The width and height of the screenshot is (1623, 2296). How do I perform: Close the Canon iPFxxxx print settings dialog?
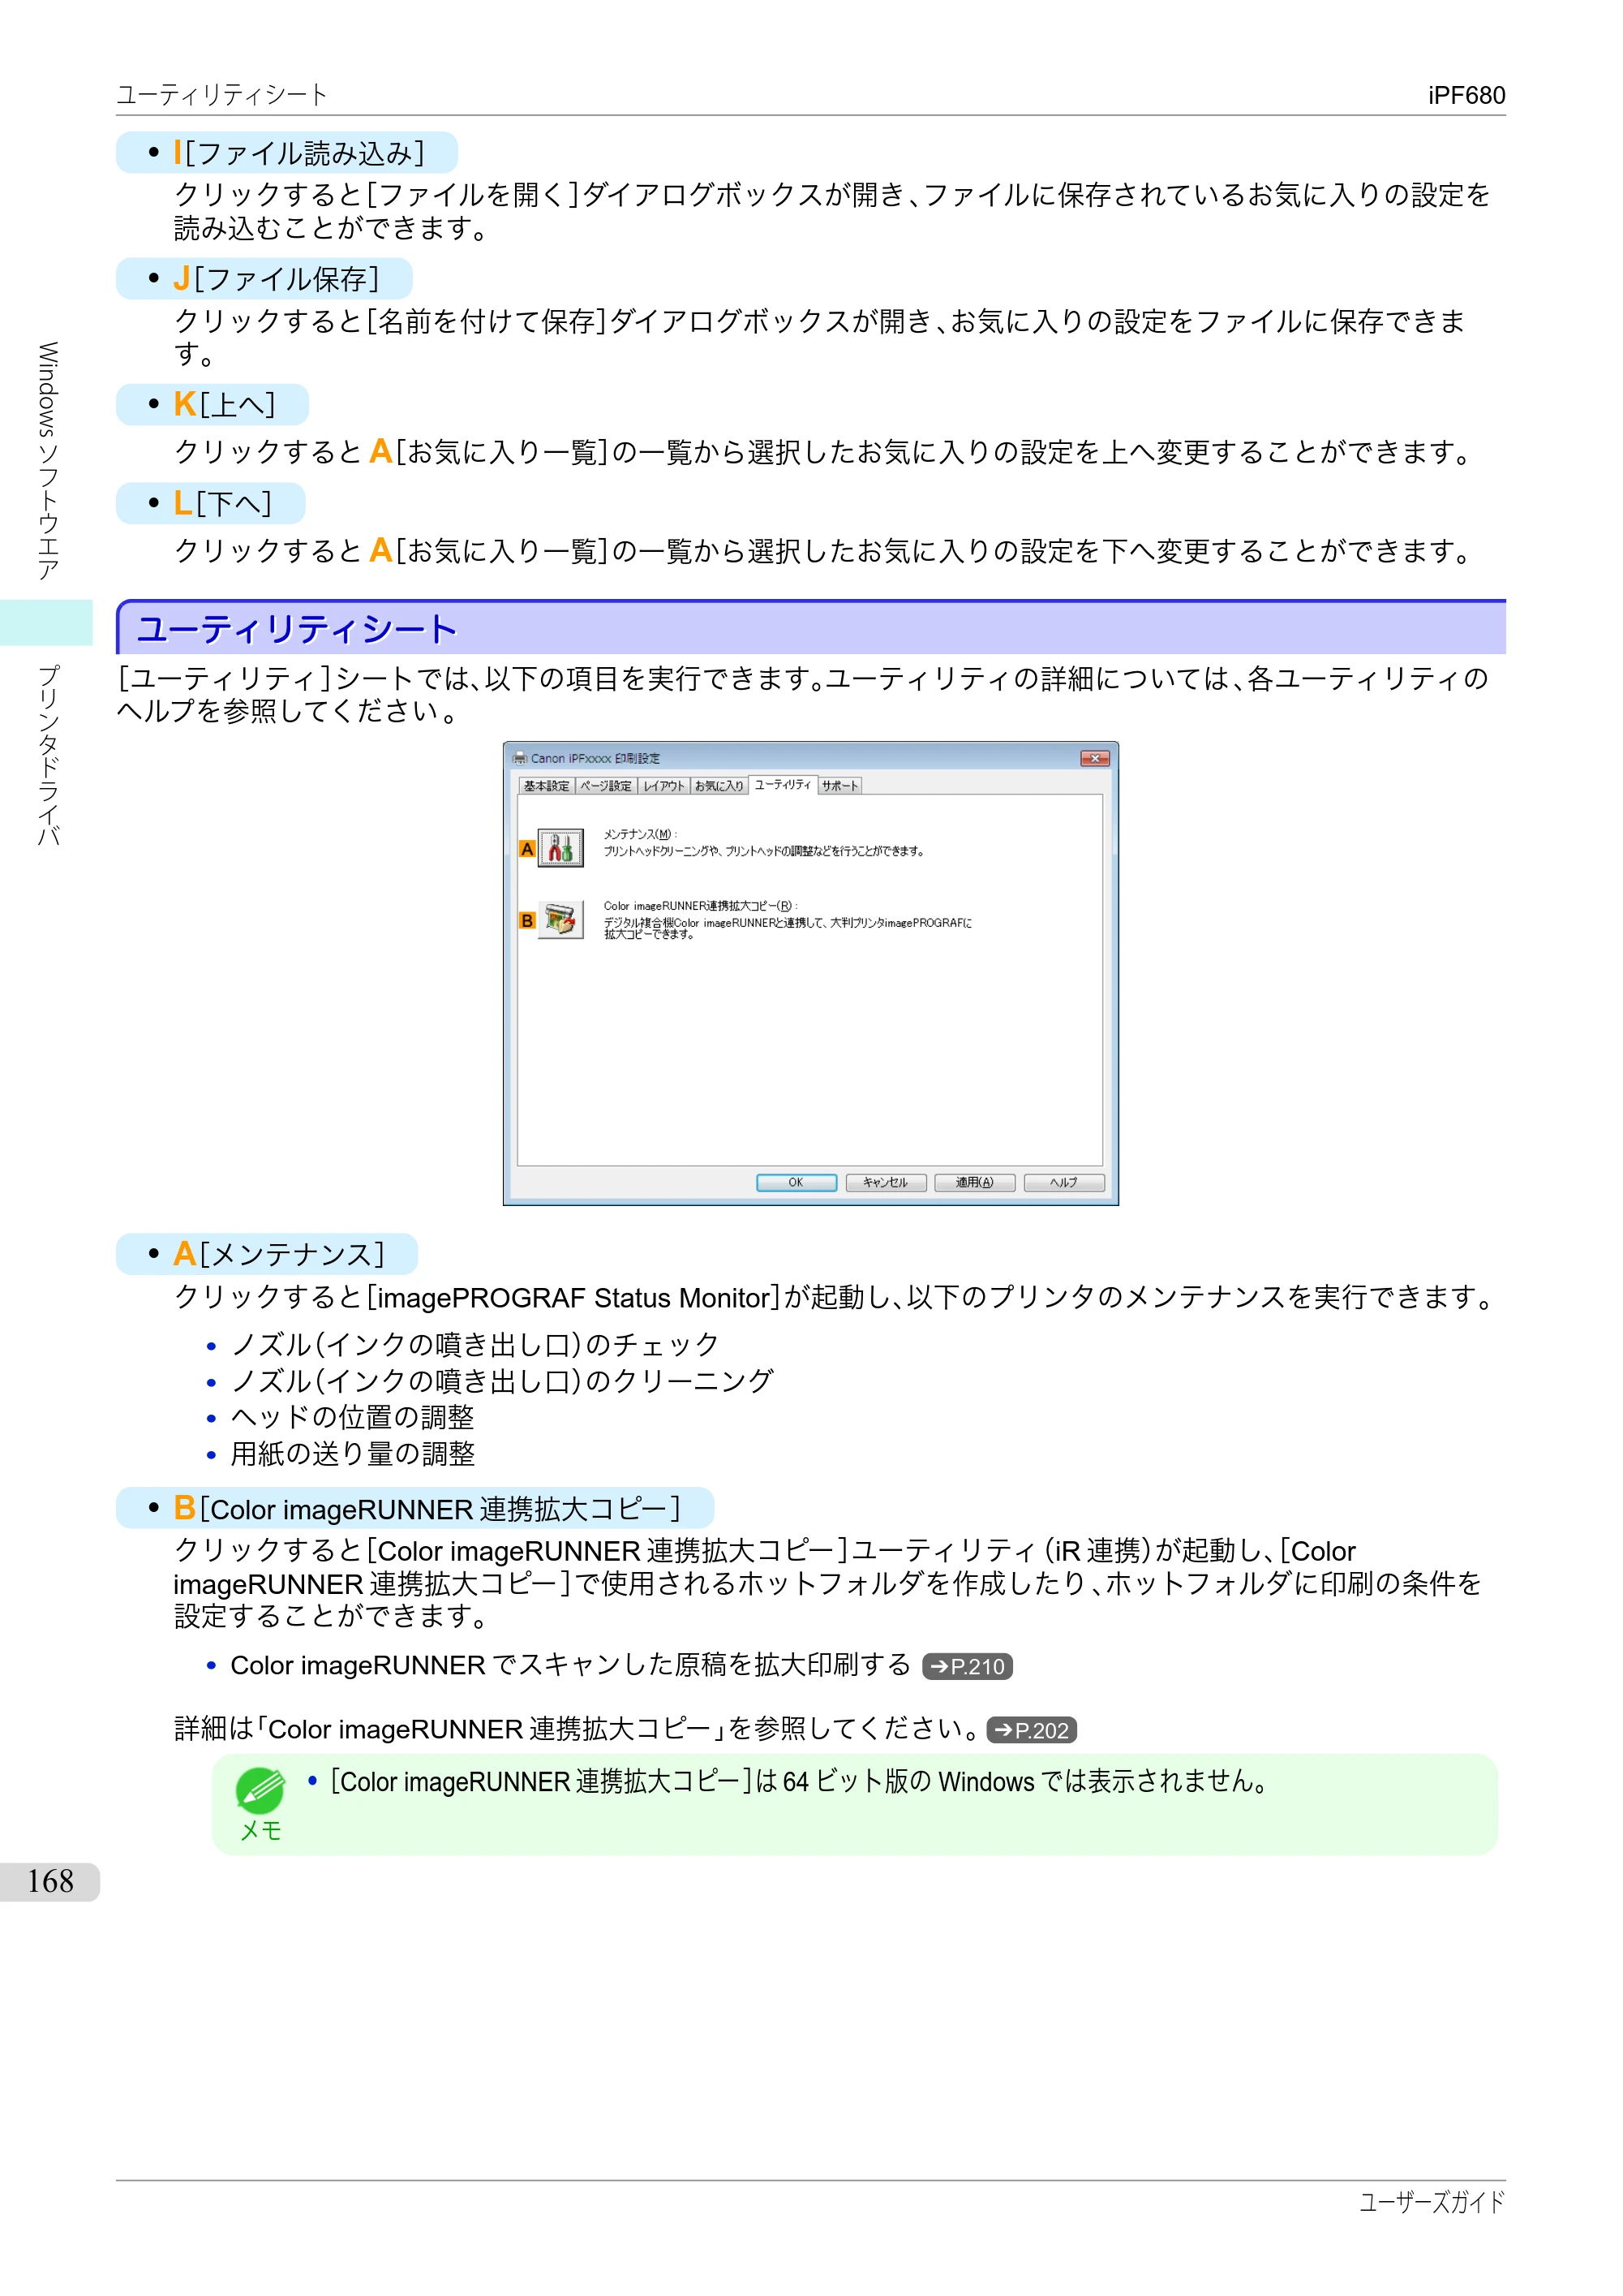coord(1095,758)
